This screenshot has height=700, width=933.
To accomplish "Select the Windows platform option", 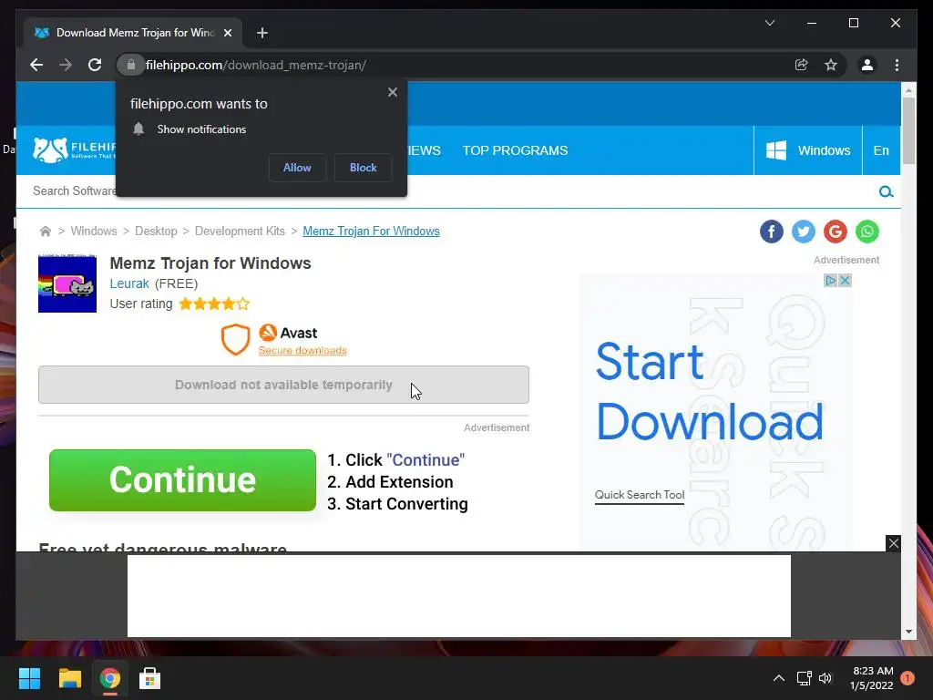I will tap(807, 150).
